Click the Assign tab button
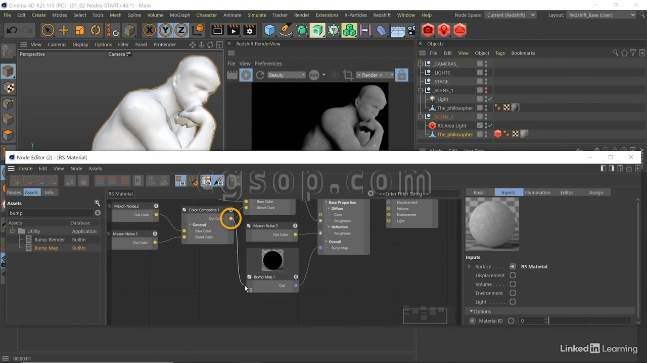The image size is (647, 363). click(596, 193)
